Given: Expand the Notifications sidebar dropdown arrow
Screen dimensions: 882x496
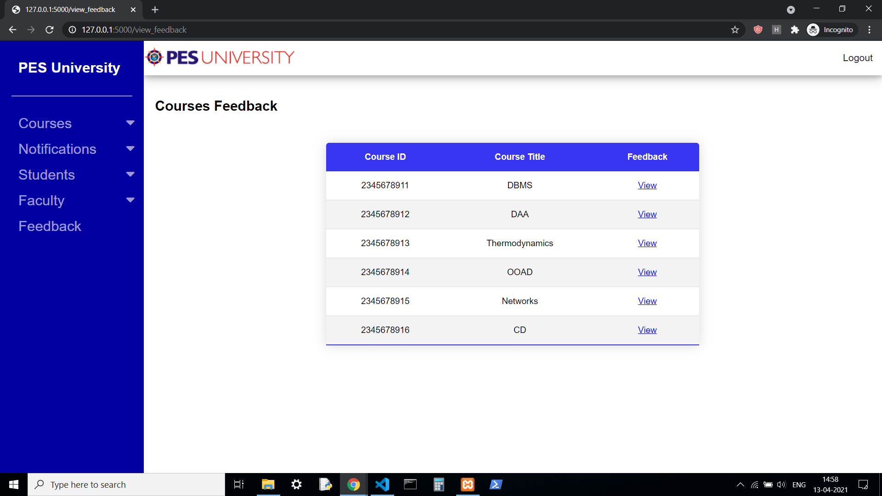Looking at the screenshot, I should pos(130,149).
